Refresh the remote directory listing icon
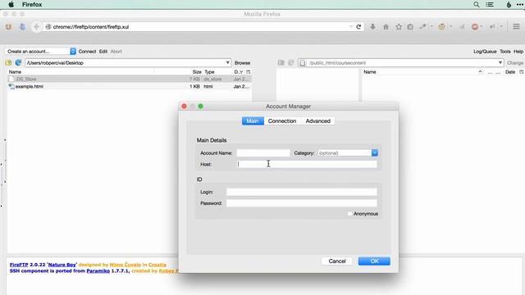The height and width of the screenshot is (295, 525). pyautogui.click(x=291, y=62)
